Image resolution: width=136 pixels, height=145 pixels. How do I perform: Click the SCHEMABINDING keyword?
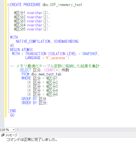point(66,41)
